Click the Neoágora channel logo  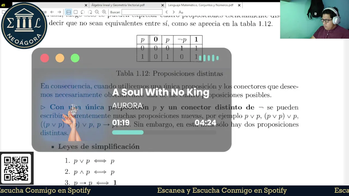point(24,26)
